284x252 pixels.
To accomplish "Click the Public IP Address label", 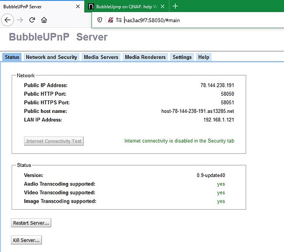I will [x=45, y=85].
